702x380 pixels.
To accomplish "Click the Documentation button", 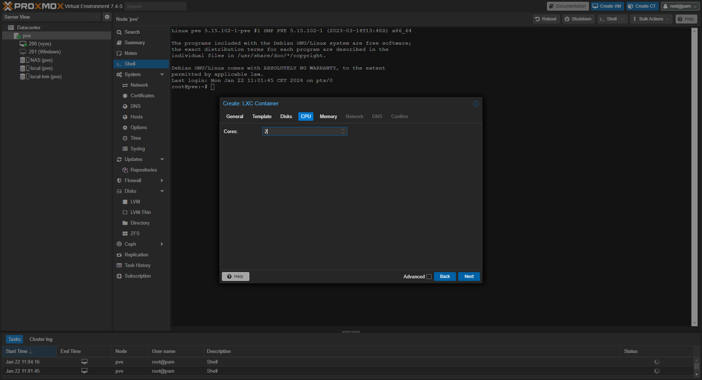I will pos(567,6).
